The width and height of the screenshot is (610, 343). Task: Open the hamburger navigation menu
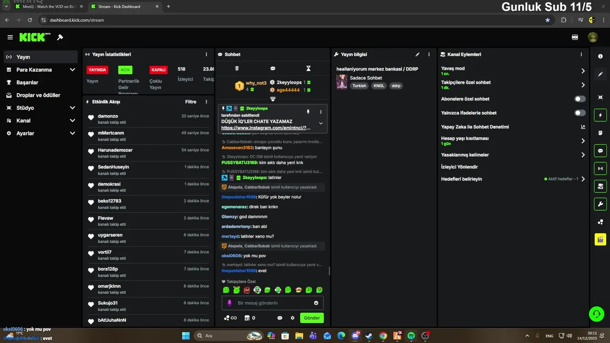tap(10, 37)
